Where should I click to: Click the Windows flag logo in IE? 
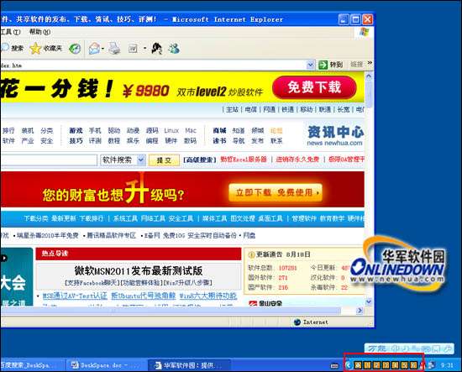365,32
